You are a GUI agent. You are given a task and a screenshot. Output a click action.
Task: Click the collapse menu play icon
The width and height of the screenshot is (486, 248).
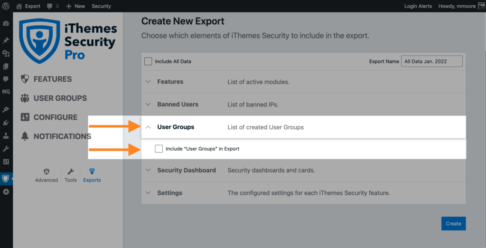(x=6, y=191)
